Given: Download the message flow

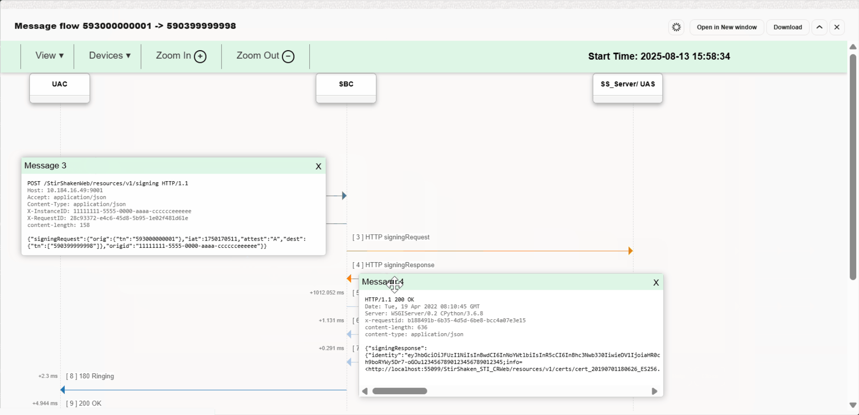Looking at the screenshot, I should (x=787, y=27).
